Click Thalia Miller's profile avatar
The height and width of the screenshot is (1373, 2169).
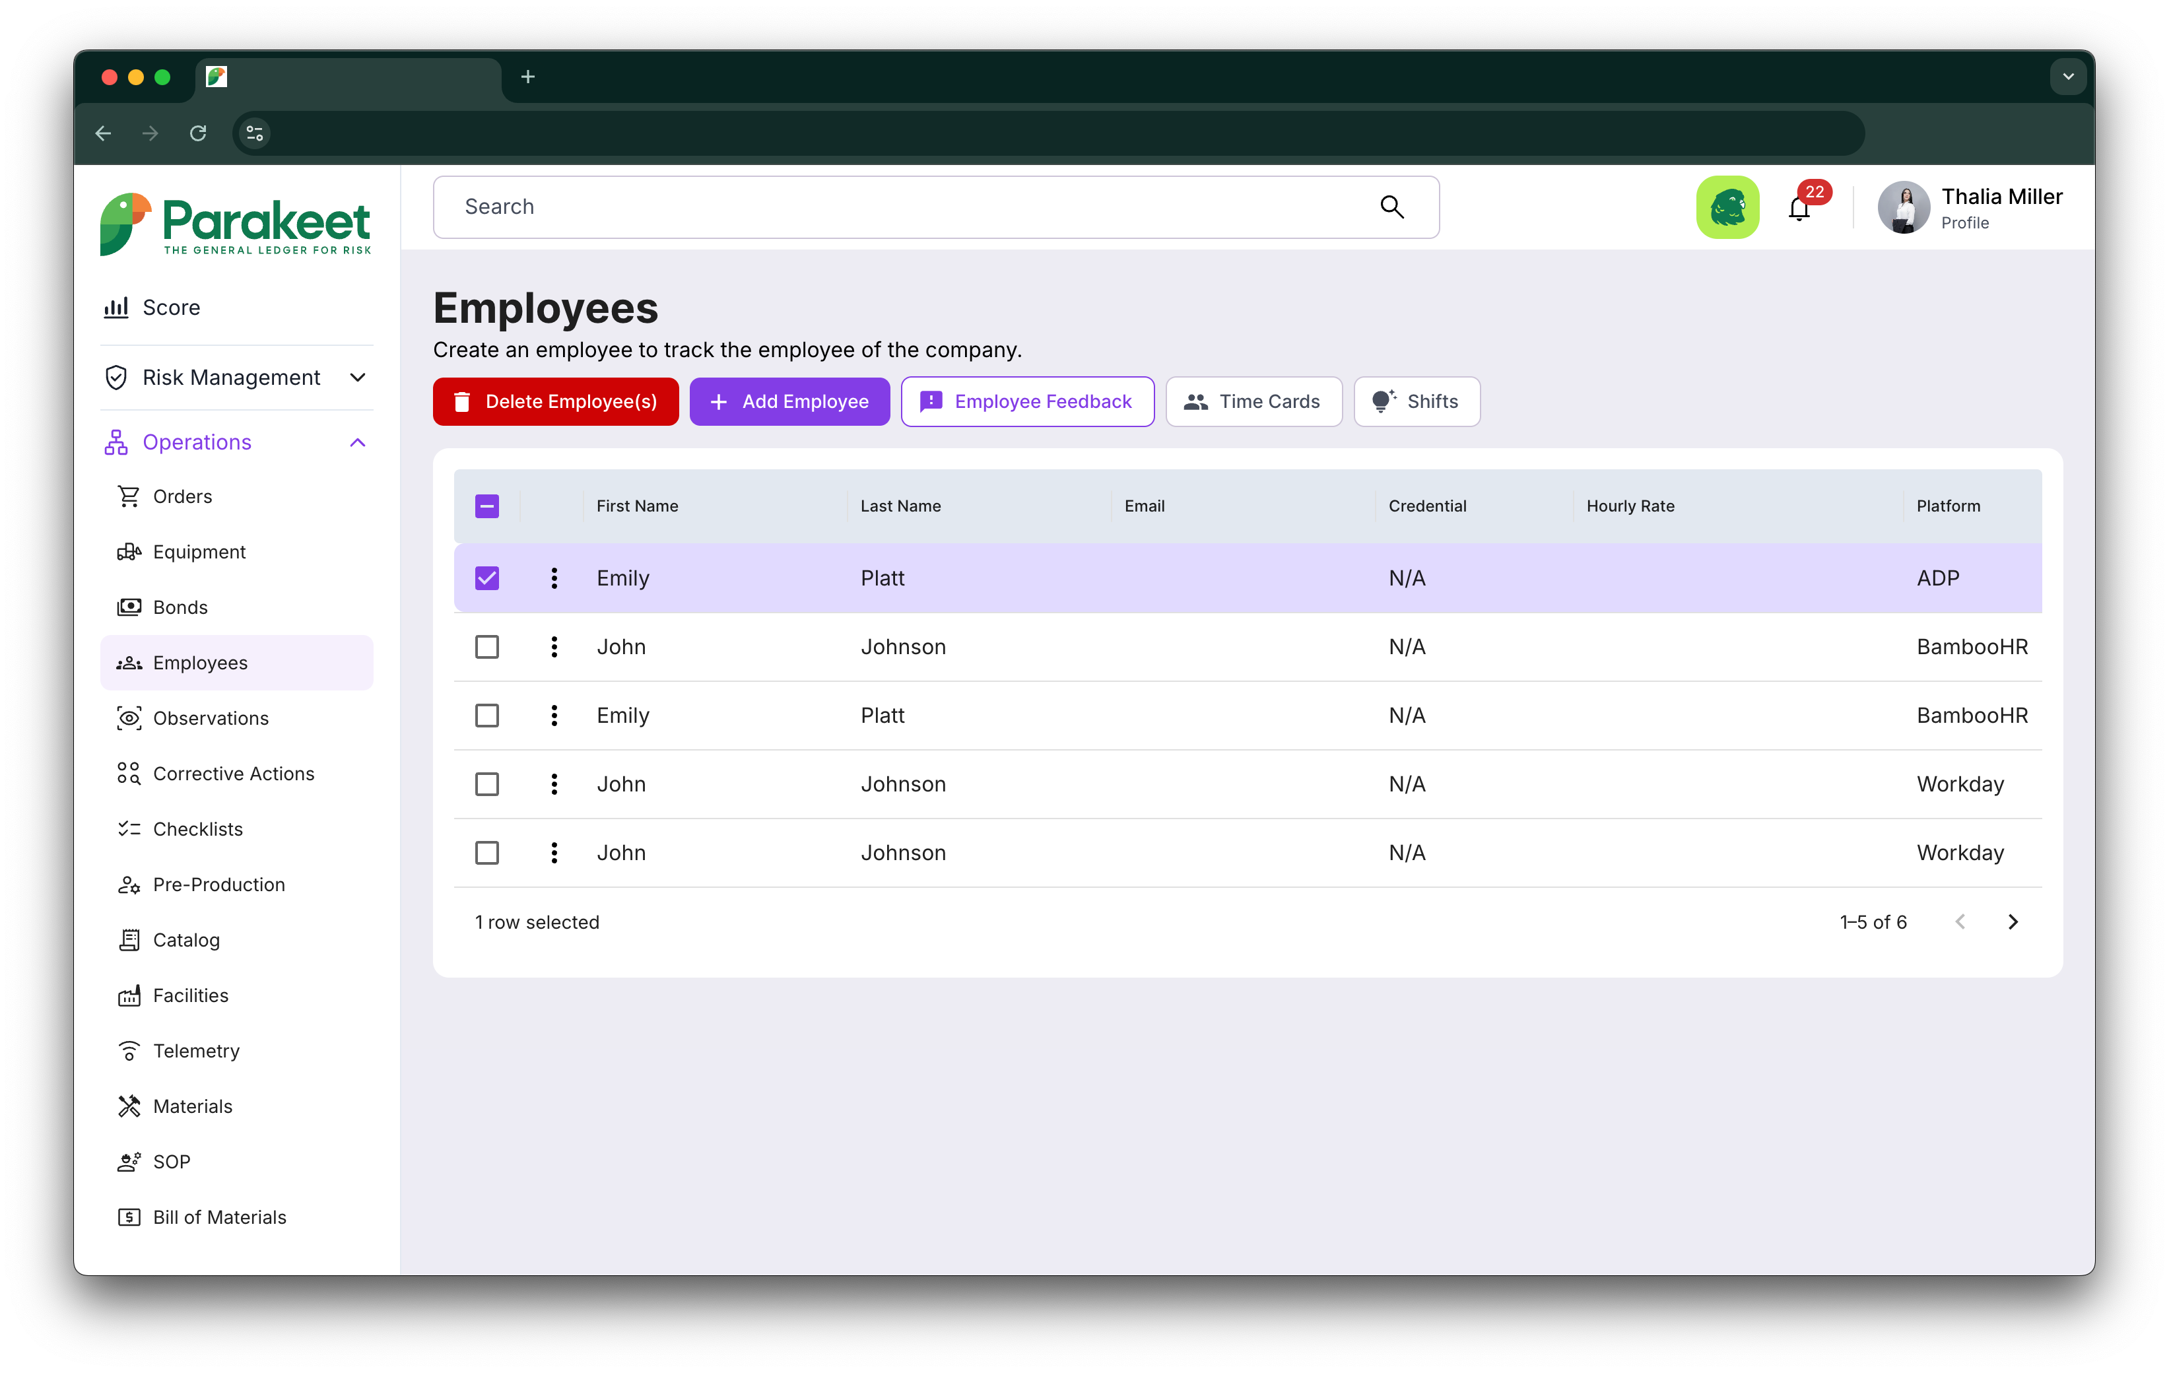1902,207
